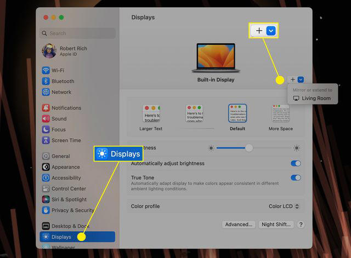Open the add display dropdown chevron
Screen dimensions: 351x258
point(301,79)
